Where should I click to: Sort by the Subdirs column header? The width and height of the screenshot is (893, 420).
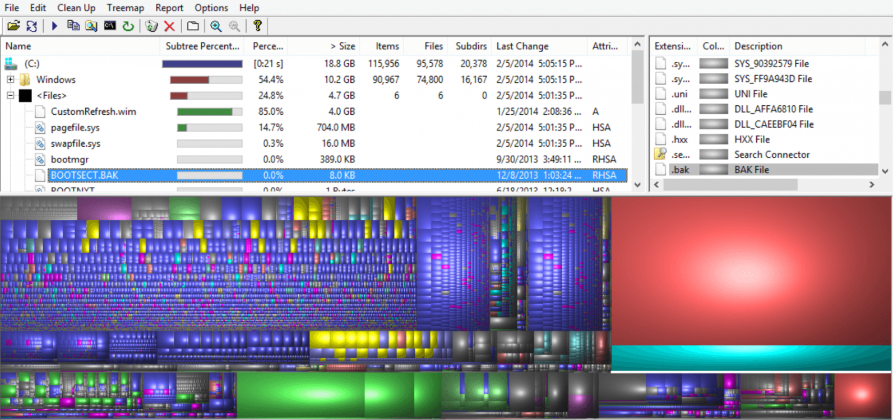[x=469, y=46]
